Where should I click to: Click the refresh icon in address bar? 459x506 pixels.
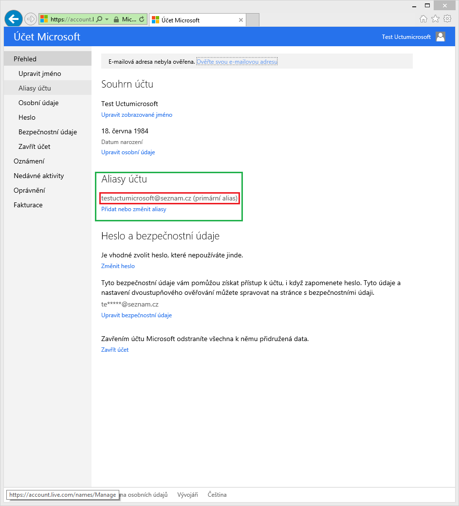pos(142,19)
